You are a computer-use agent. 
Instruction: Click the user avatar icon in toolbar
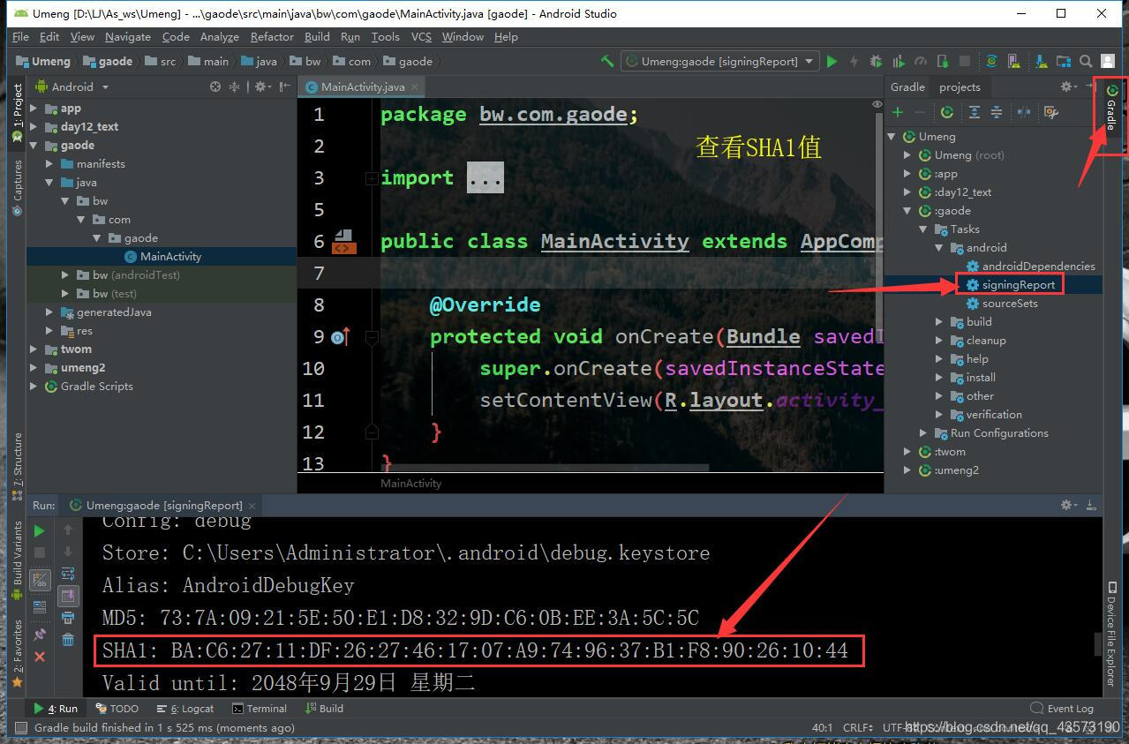pyautogui.click(x=1107, y=61)
